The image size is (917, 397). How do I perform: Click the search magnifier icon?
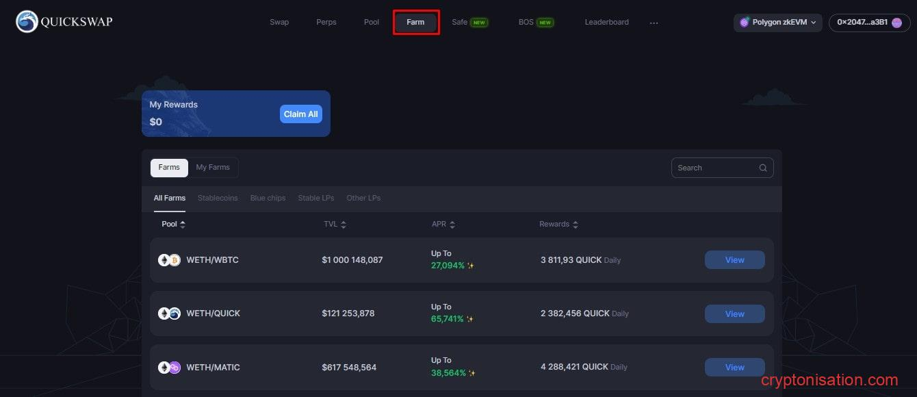tap(763, 168)
